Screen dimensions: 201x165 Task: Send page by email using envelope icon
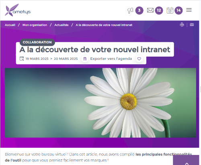(x=192, y=25)
